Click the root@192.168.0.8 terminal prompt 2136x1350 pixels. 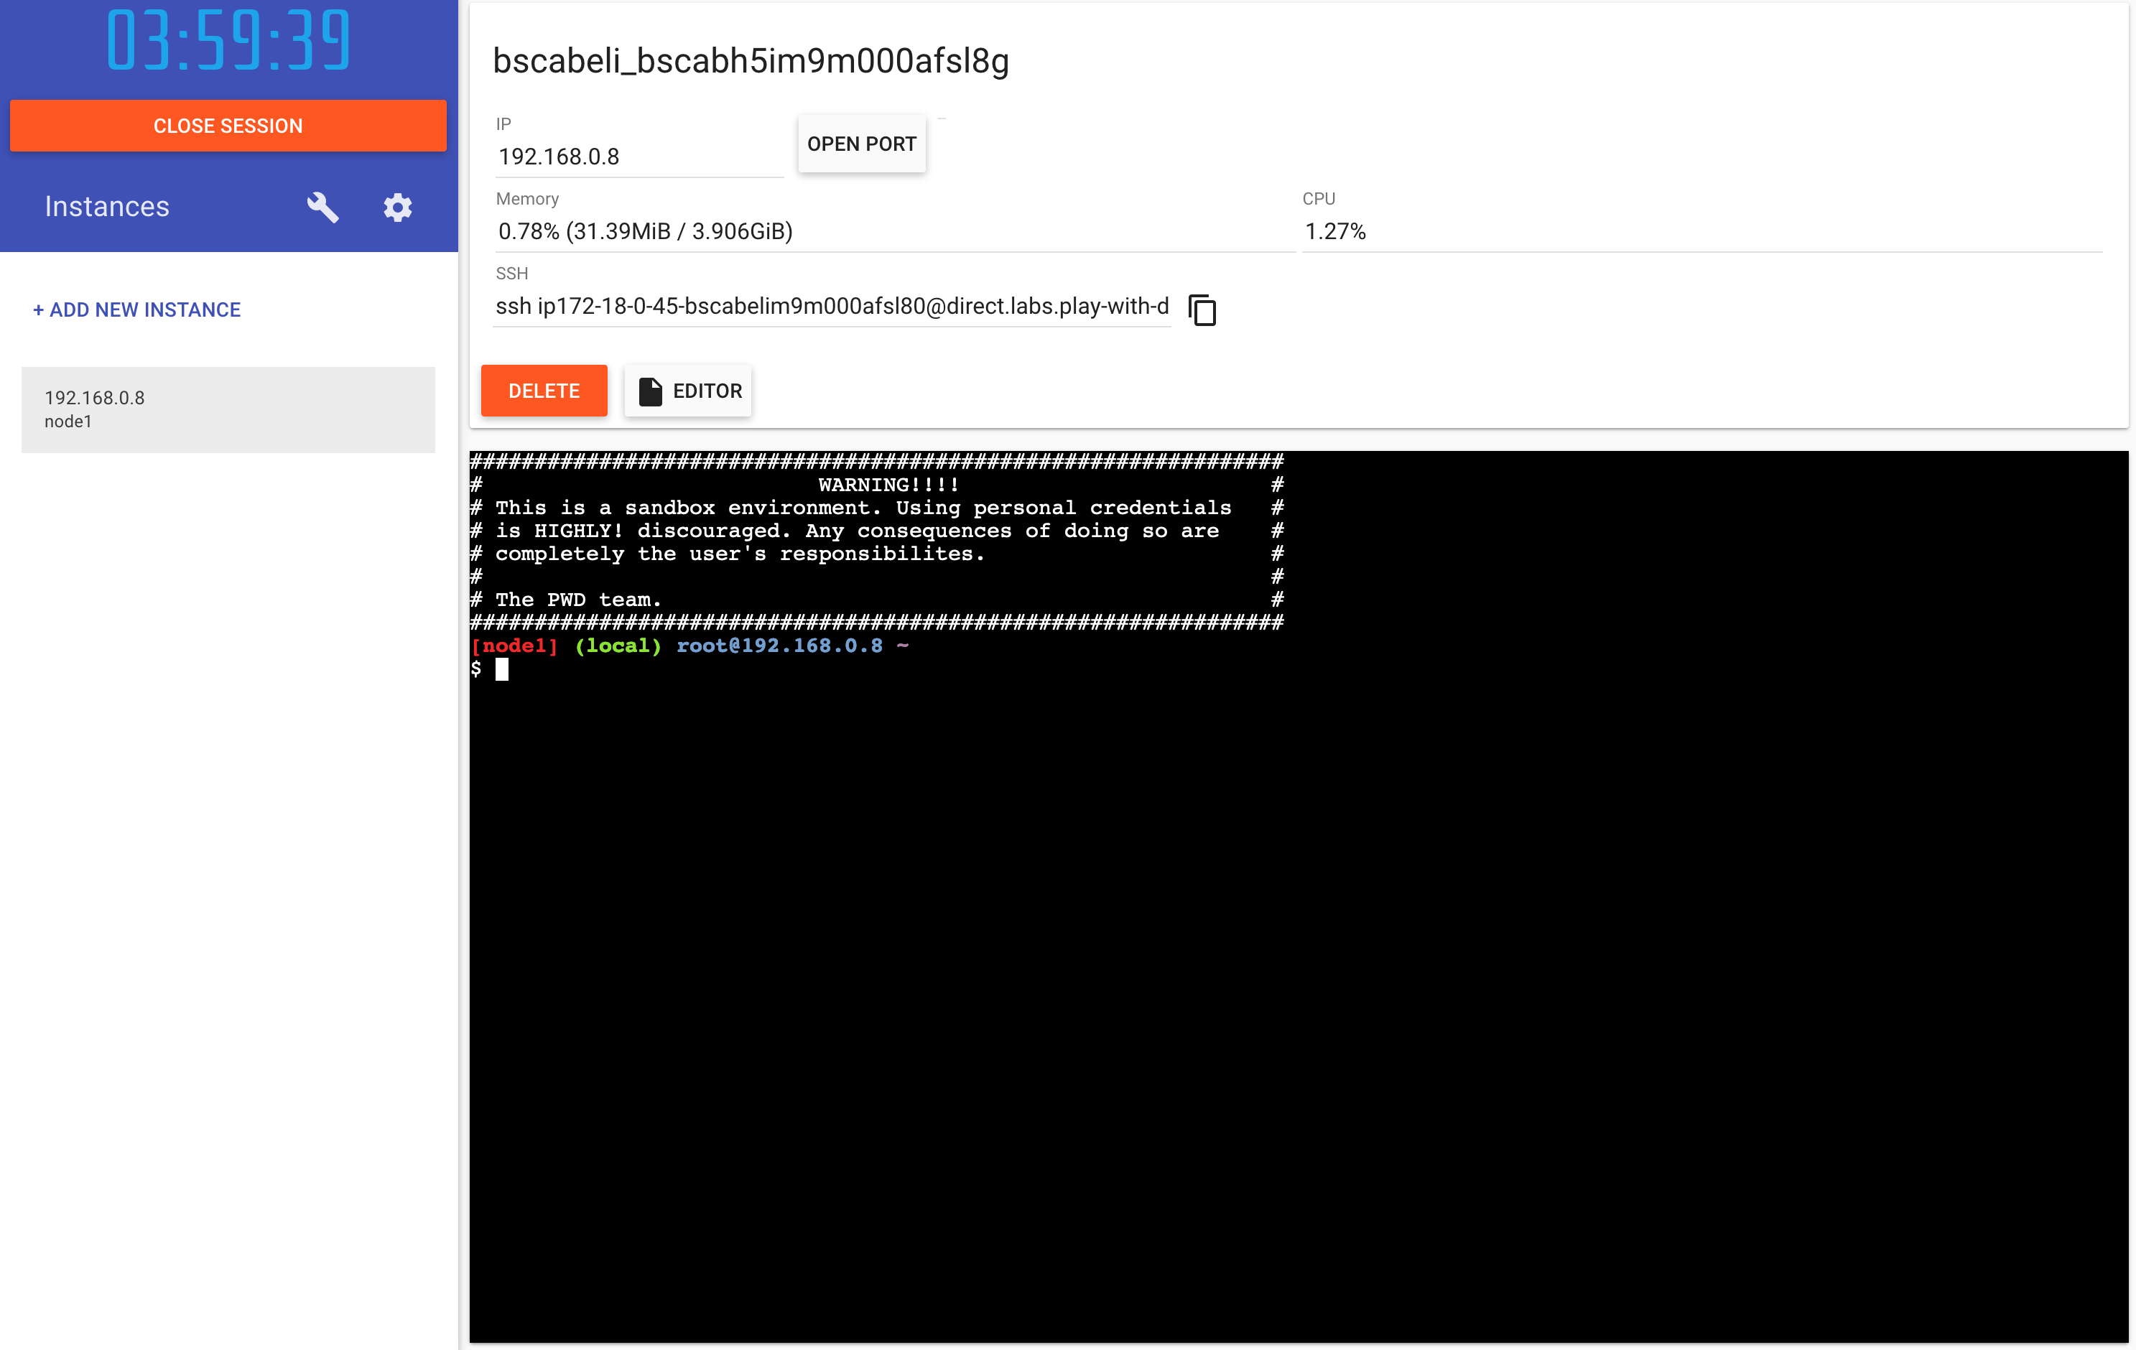point(780,645)
